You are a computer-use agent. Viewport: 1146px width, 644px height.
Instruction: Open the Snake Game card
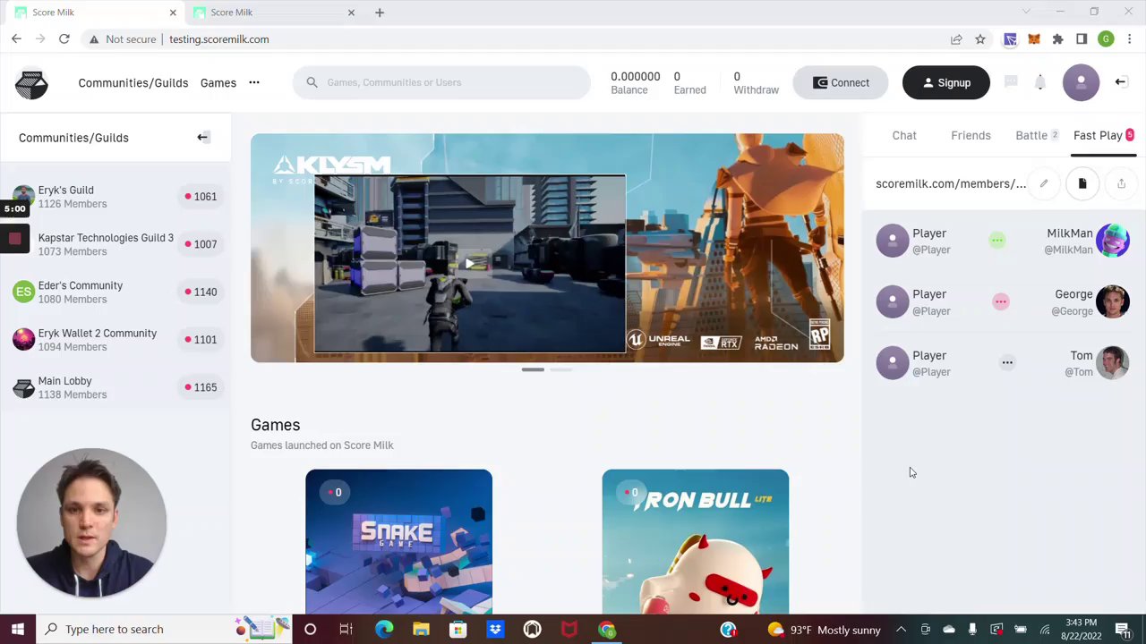coord(398,541)
